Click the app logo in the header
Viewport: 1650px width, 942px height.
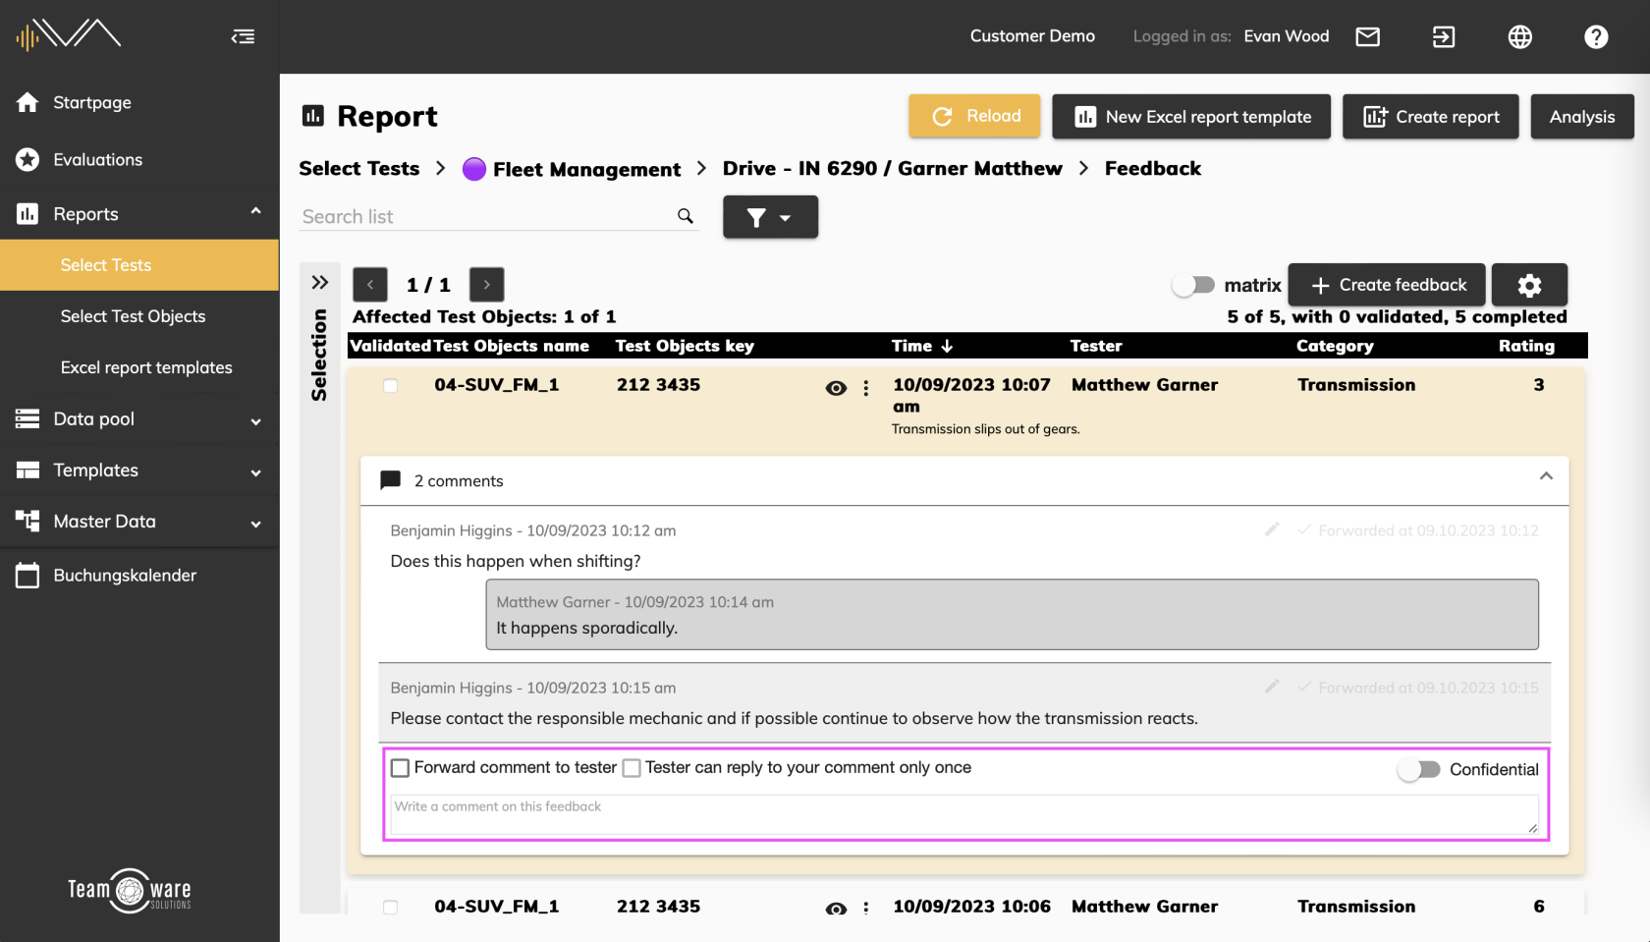pos(68,35)
